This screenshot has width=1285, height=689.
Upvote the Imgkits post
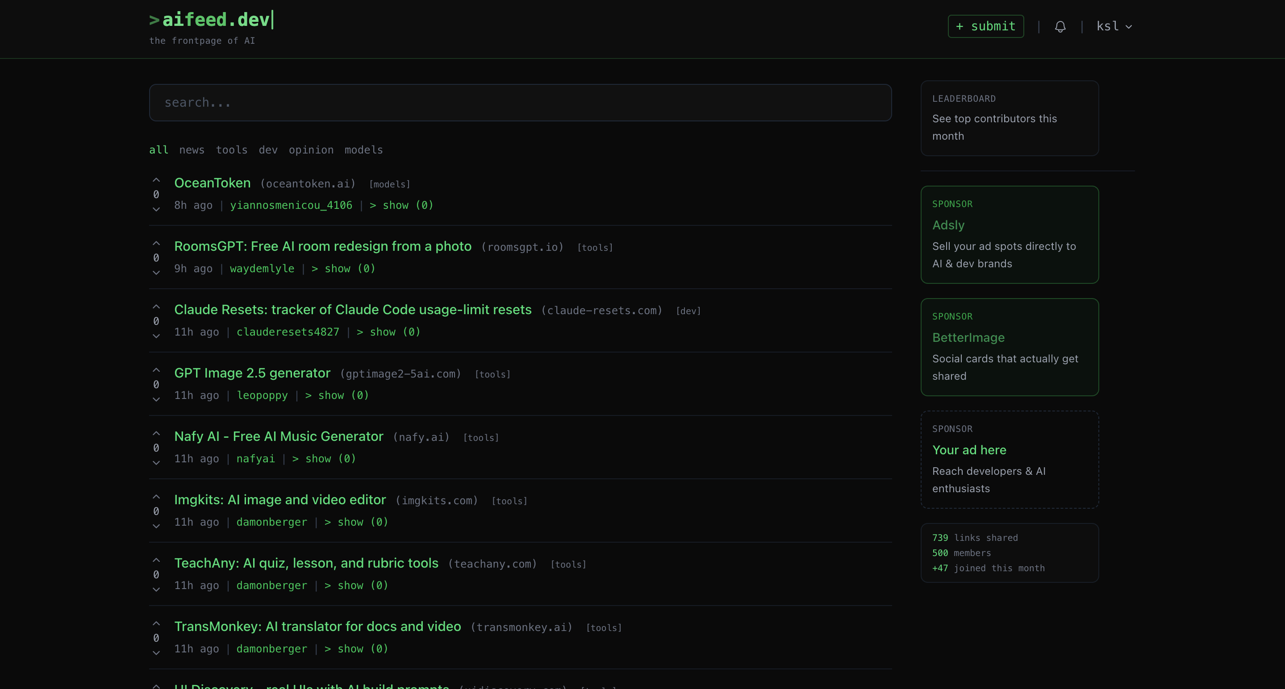(x=156, y=497)
